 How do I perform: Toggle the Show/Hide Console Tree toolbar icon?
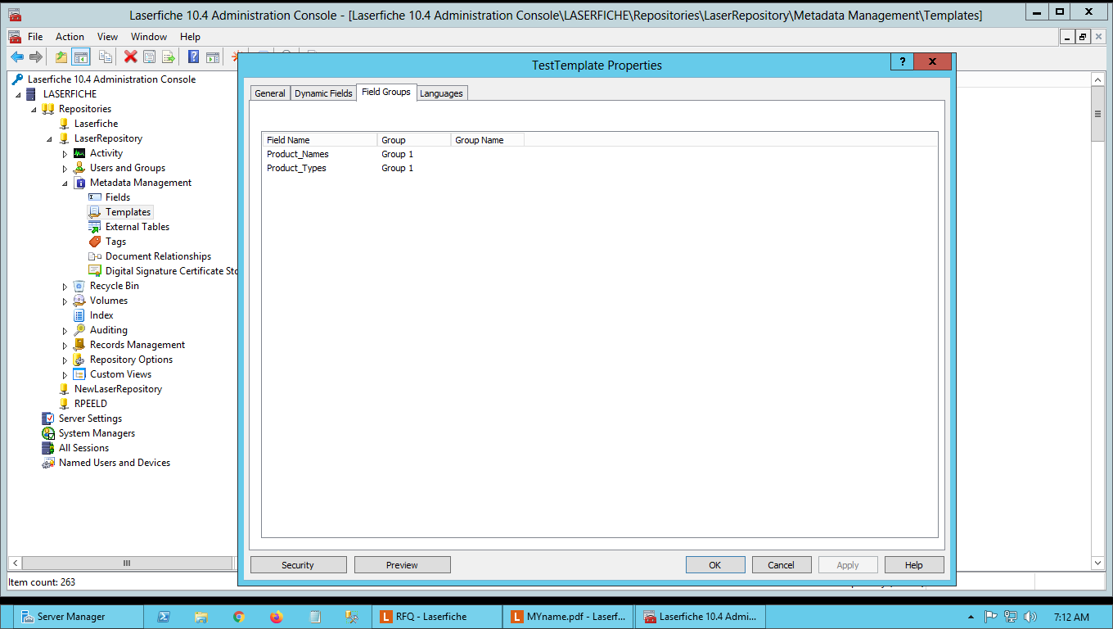pyautogui.click(x=80, y=57)
